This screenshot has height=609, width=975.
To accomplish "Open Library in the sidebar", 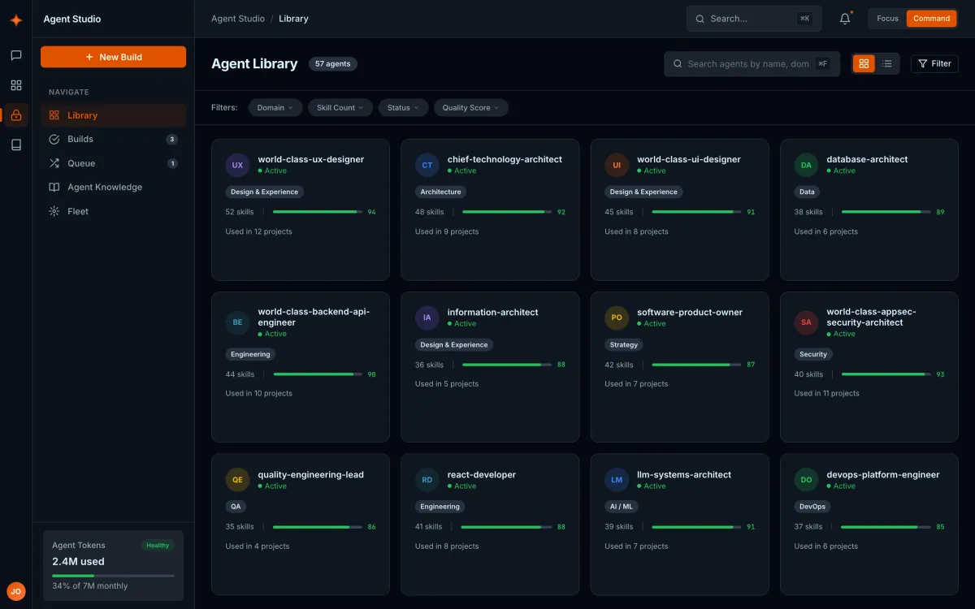I will [113, 115].
